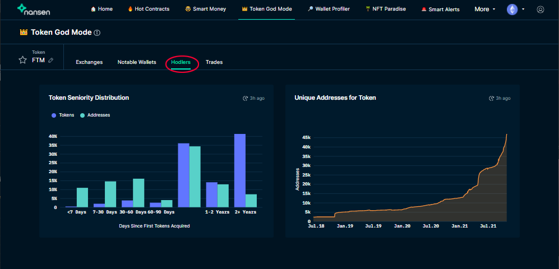Viewport: 559px width, 269px height.
Task: Click the crown icon beside Token God Mode title
Action: click(24, 32)
